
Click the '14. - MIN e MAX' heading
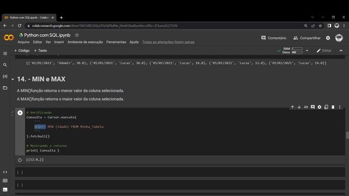pos(41,79)
